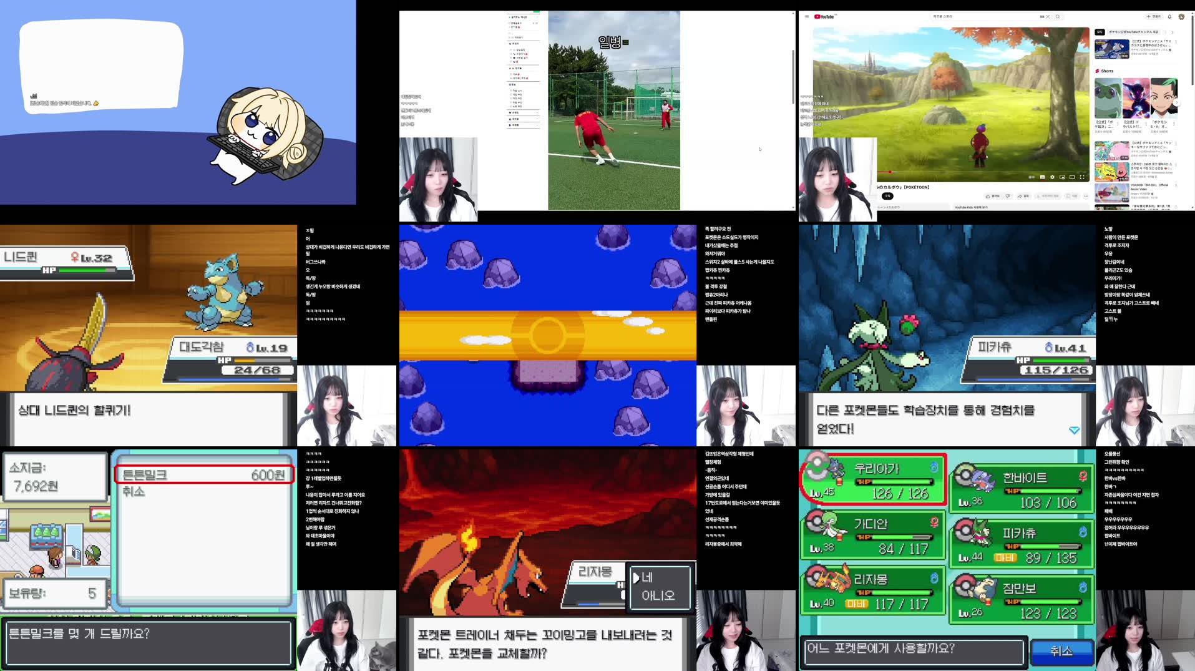
Task: Open the YOASOBI music video thumbnail
Action: 1111,192
